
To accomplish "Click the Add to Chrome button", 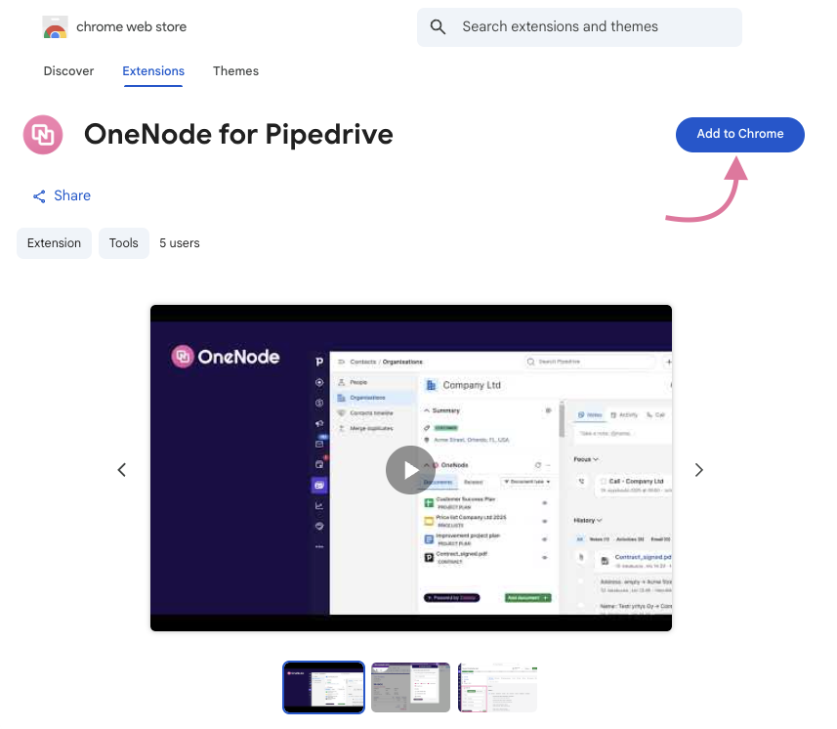I will pyautogui.click(x=740, y=134).
